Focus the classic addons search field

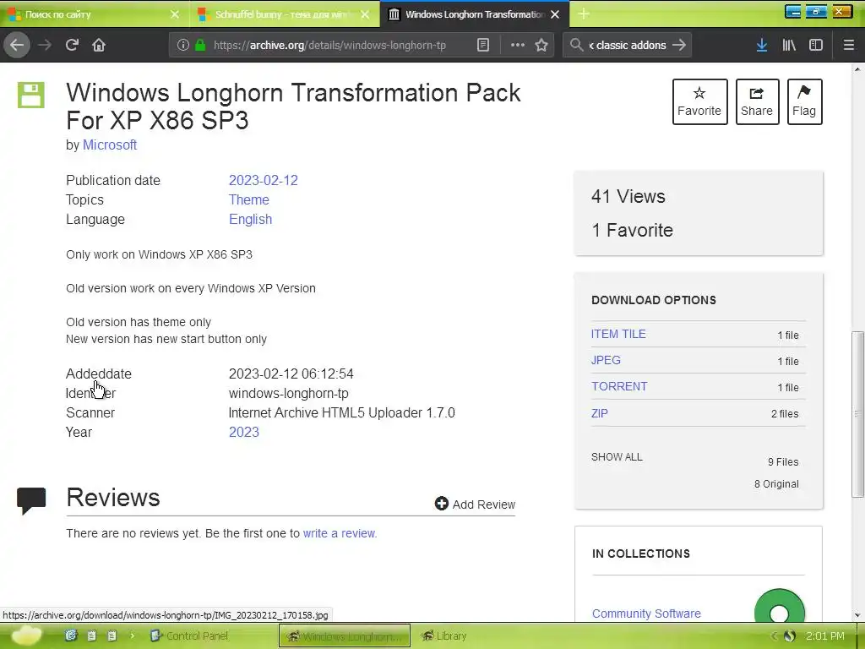pyautogui.click(x=628, y=45)
